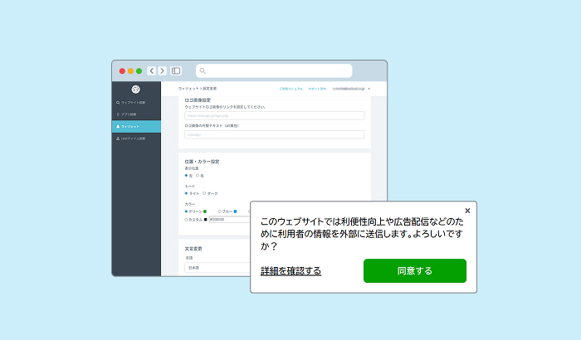Open the account dropdown arrow in the header
The image size is (581, 340).
369,88
